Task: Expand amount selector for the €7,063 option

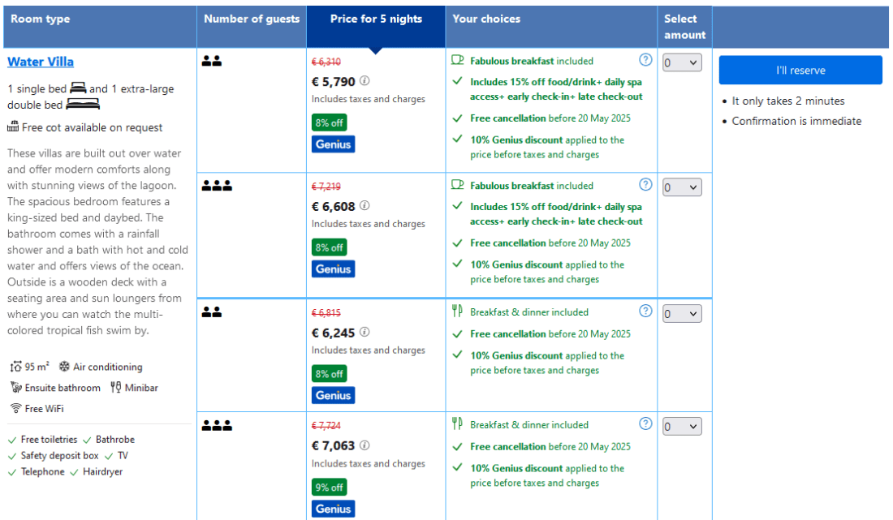Action: point(682,427)
